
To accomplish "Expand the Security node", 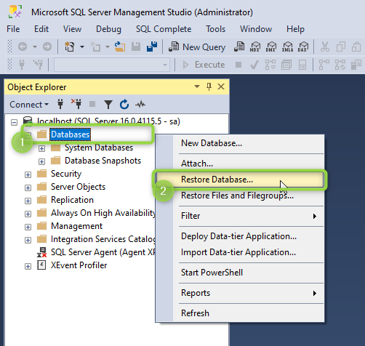I will click(28, 174).
